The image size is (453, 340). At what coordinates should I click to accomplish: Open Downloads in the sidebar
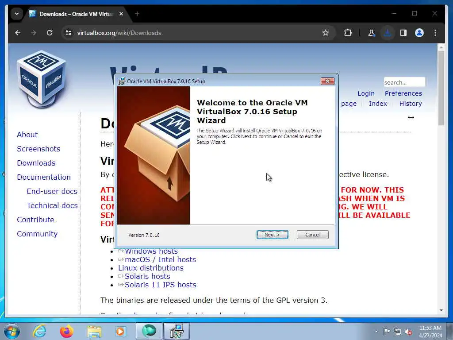click(36, 163)
